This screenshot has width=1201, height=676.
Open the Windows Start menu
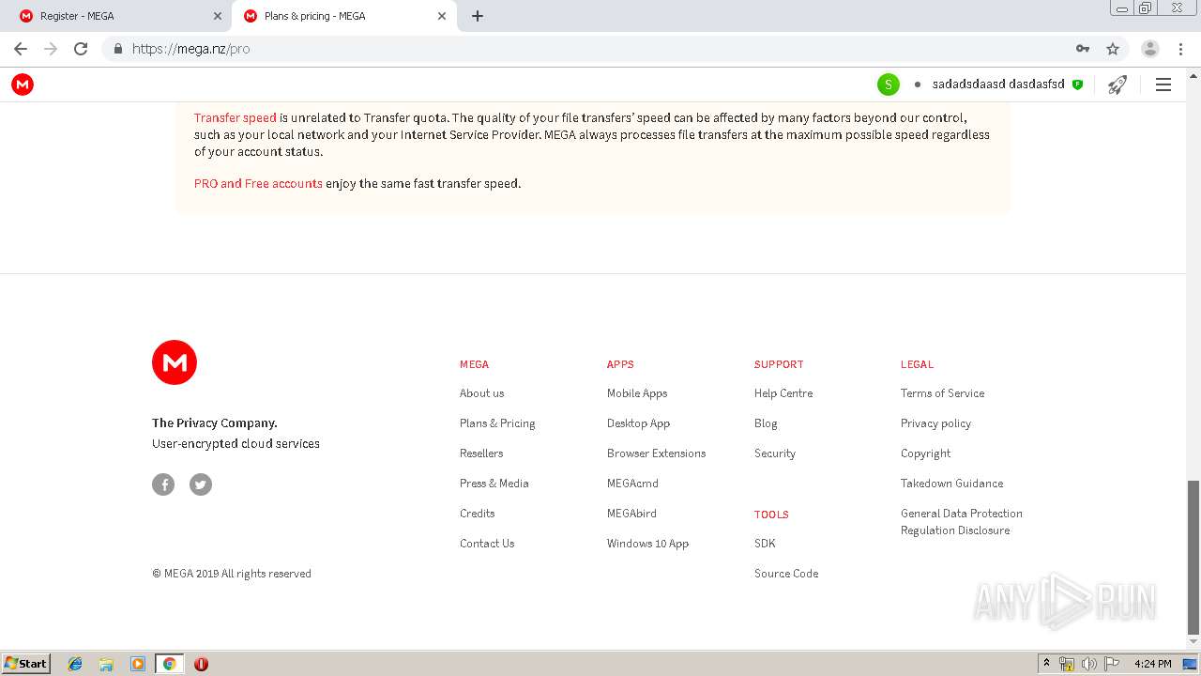point(26,664)
